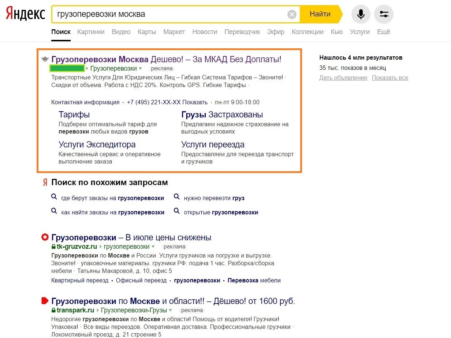The width and height of the screenshot is (451, 338).
Task: Click the Найти search button
Action: [320, 14]
